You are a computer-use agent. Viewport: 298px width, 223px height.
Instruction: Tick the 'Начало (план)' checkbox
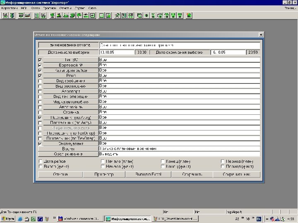click(102, 161)
